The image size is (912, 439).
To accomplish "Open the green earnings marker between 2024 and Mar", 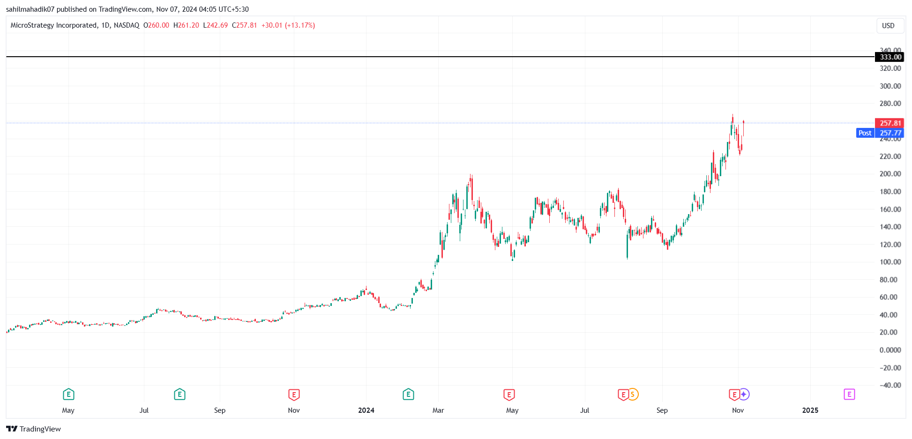I will [x=408, y=394].
